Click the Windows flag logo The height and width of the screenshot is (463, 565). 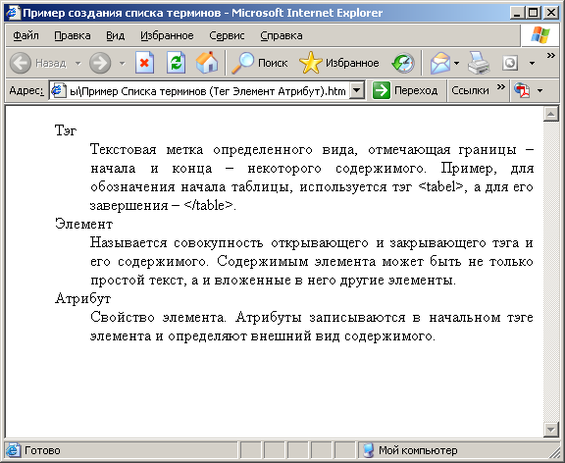click(x=540, y=35)
